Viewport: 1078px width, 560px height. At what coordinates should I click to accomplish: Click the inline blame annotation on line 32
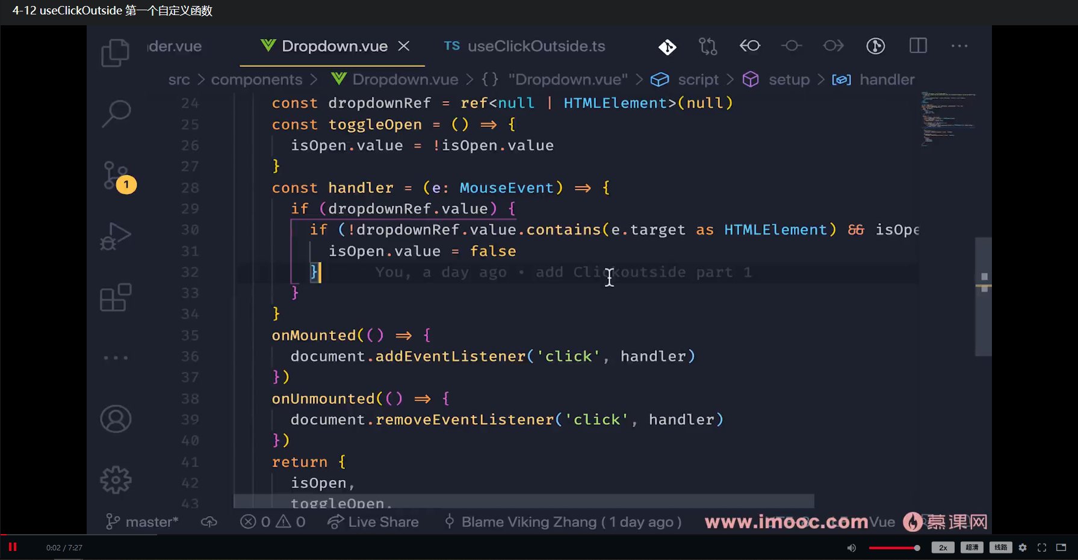563,272
